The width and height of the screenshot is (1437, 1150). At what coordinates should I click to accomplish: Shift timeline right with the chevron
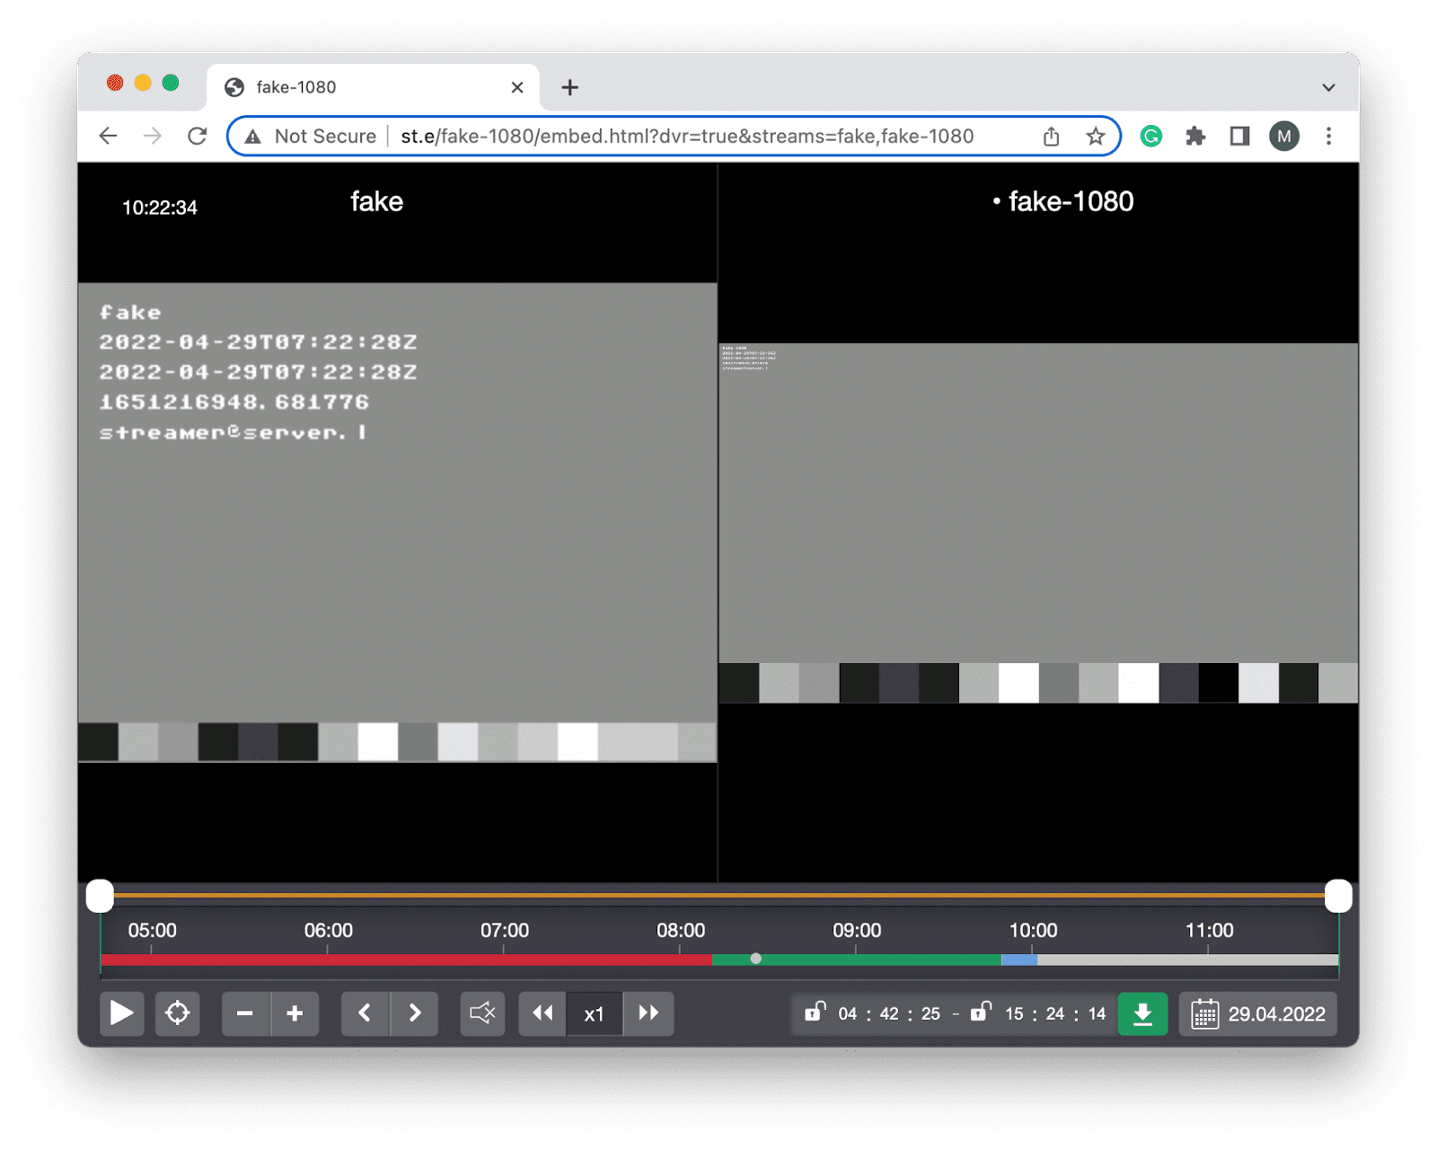[415, 1013]
